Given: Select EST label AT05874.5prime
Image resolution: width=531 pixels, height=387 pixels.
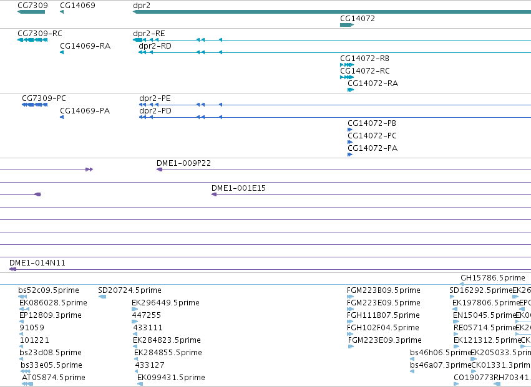Looking at the screenshot, I should pos(54,378).
